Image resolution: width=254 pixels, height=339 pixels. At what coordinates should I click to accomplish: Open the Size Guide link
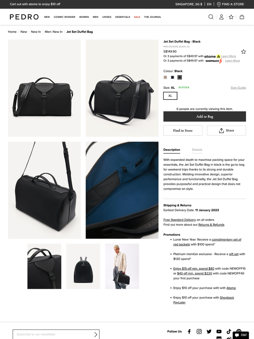point(238,87)
